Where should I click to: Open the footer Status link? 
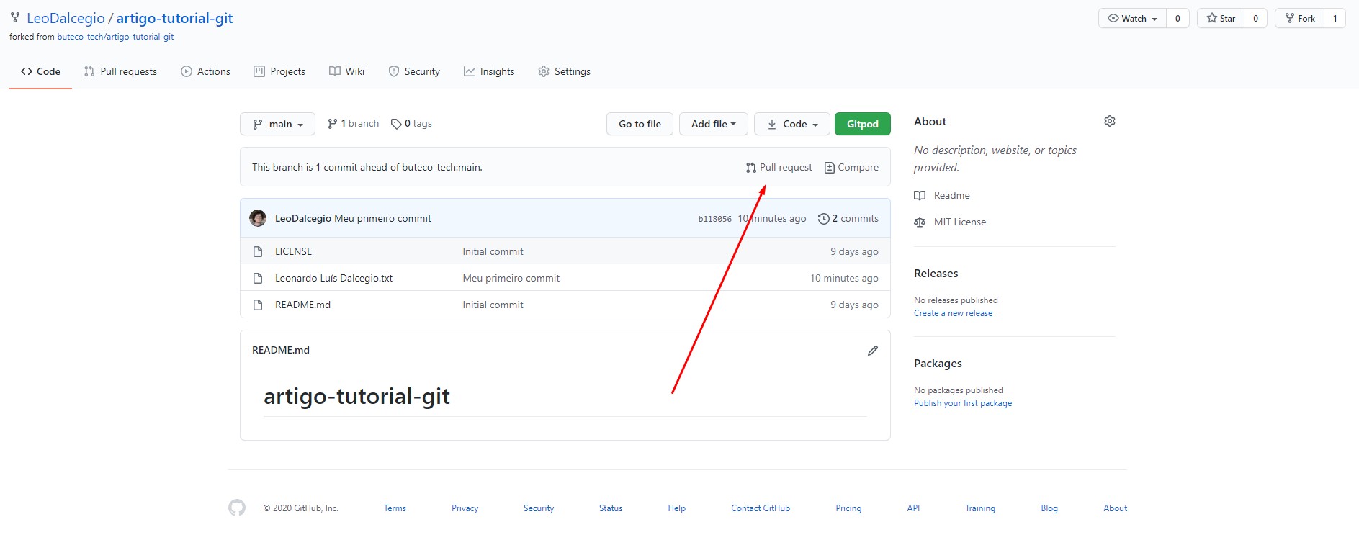pos(611,508)
